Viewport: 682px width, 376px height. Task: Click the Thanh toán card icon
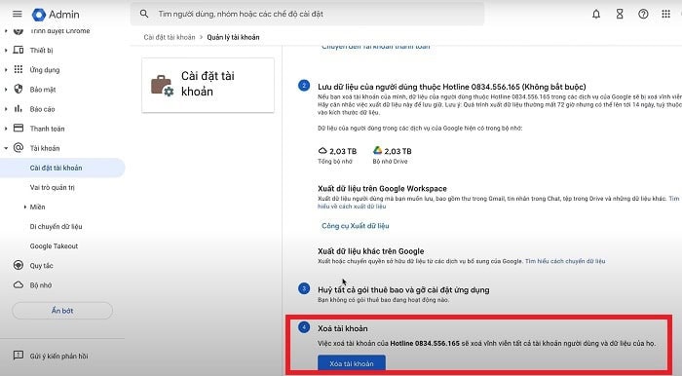[19, 128]
